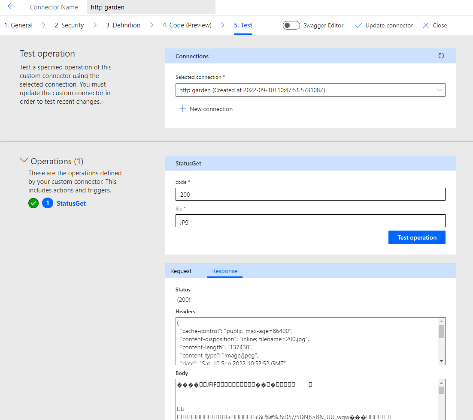The height and width of the screenshot is (420, 473).
Task: Click the "cache-control" header line
Action: point(236,331)
